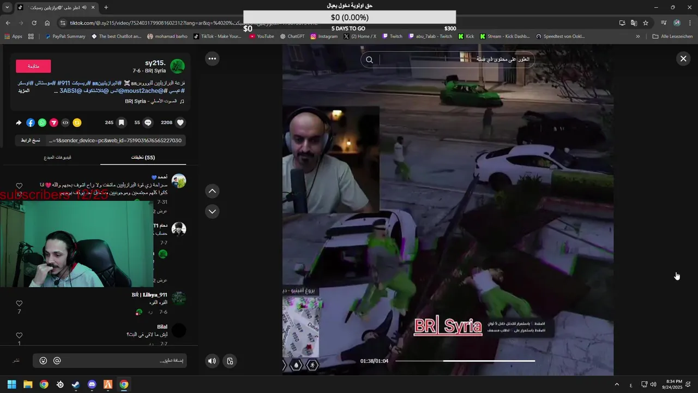Switch to the comments (55) tab

click(x=143, y=157)
